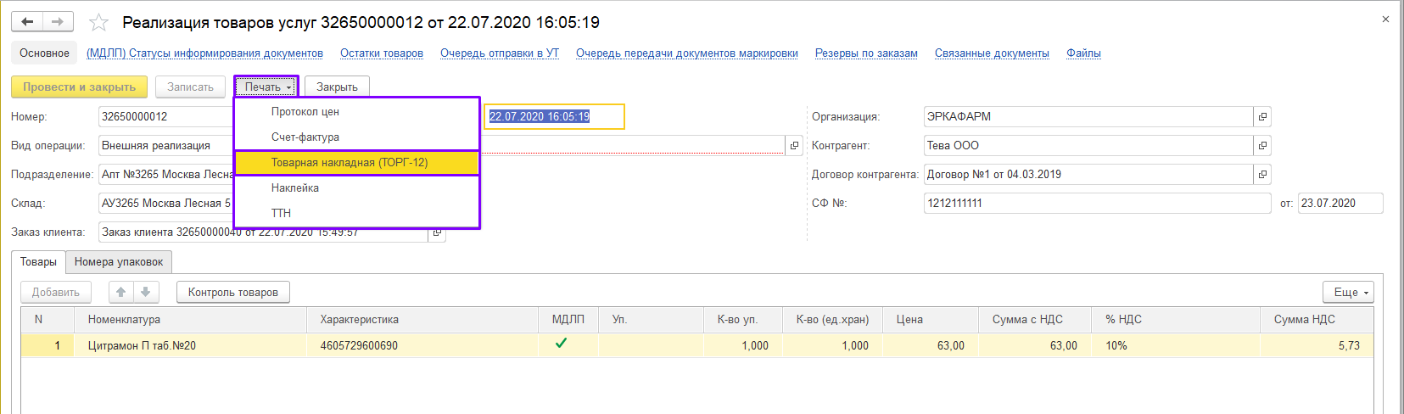Move row up with arrow icon

point(121,293)
